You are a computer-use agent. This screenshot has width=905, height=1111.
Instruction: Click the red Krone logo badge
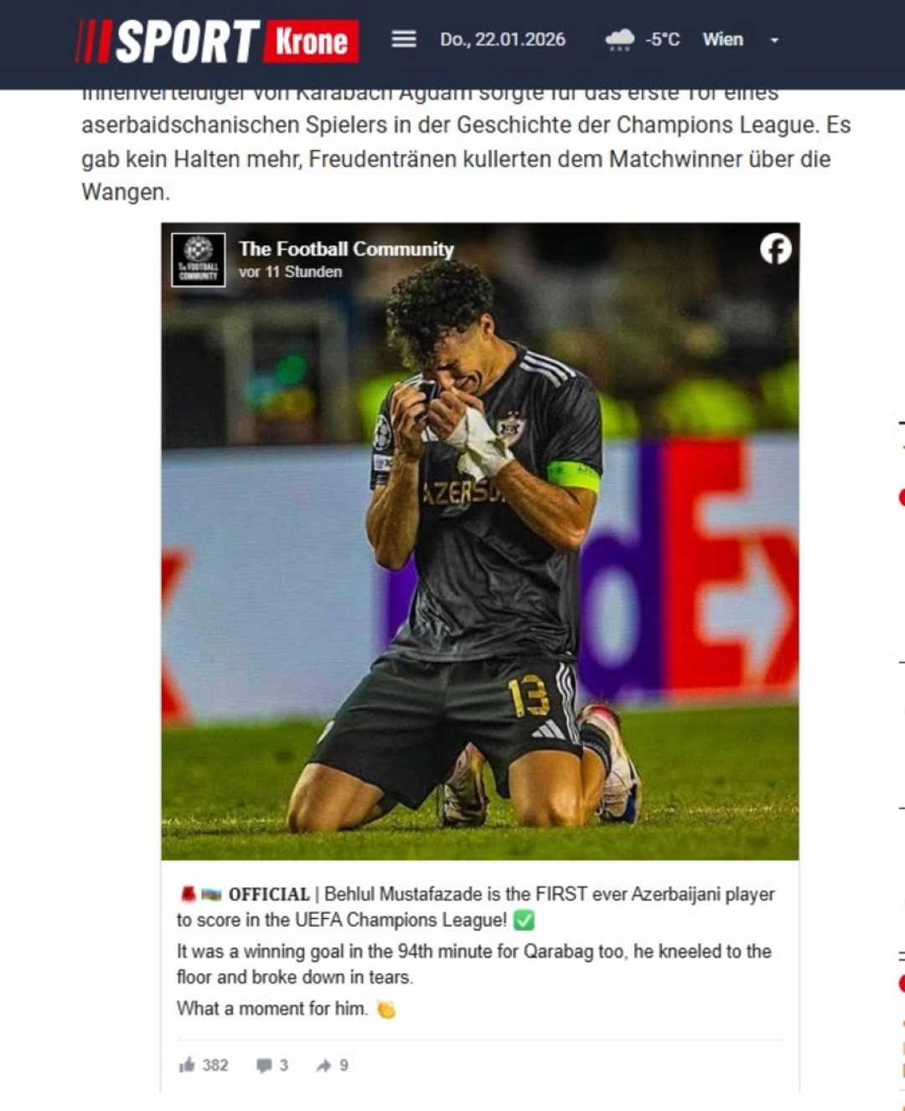pyautogui.click(x=311, y=41)
